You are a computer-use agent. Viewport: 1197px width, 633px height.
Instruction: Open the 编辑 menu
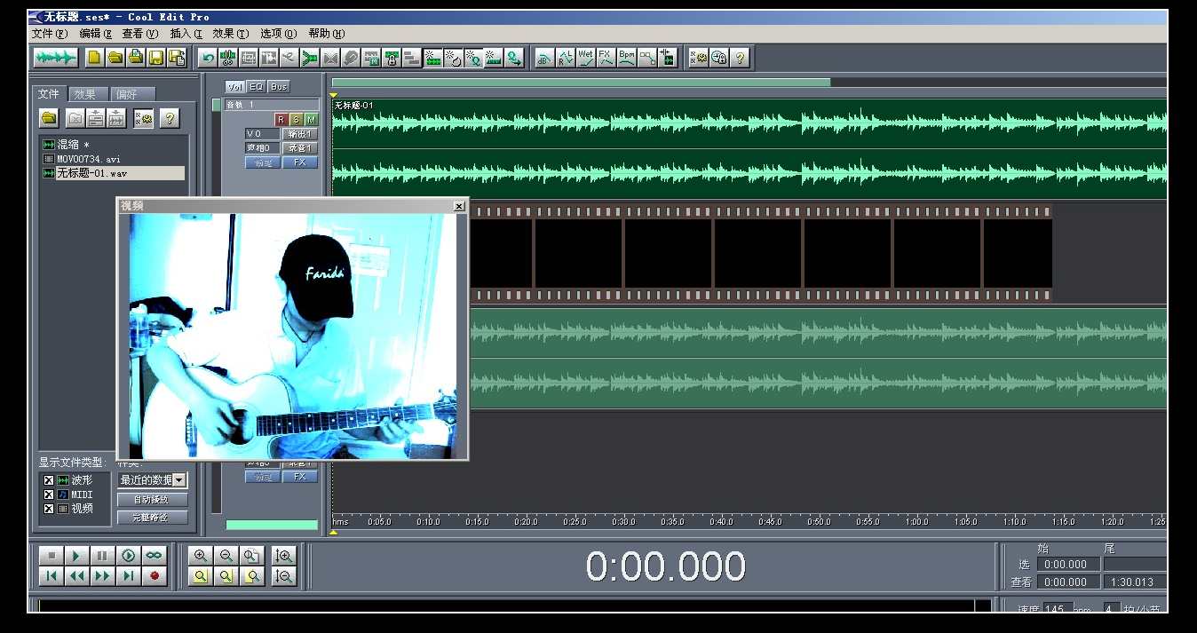pyautogui.click(x=95, y=34)
